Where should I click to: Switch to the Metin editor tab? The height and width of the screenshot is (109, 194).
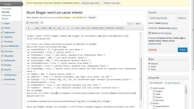coord(138,24)
